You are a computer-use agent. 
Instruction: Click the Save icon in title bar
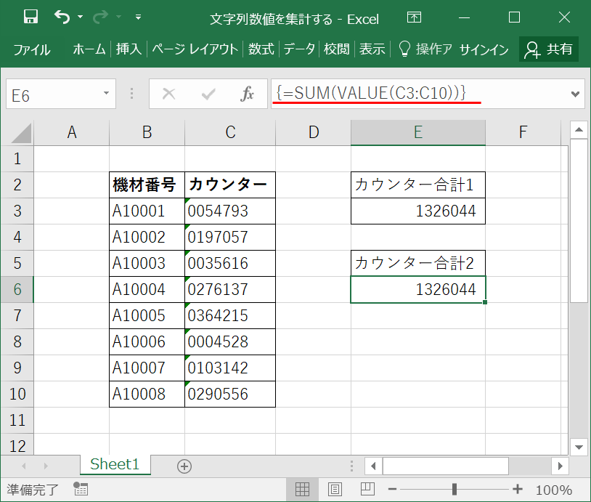coord(30,17)
